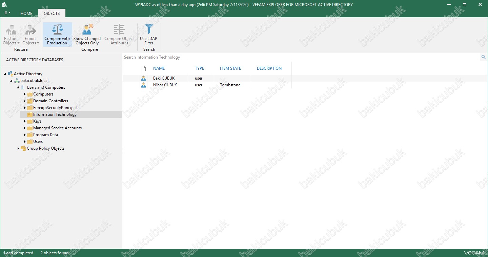The width and height of the screenshot is (488, 257).
Task: Select the Domain Controllers folder
Action: [50, 101]
